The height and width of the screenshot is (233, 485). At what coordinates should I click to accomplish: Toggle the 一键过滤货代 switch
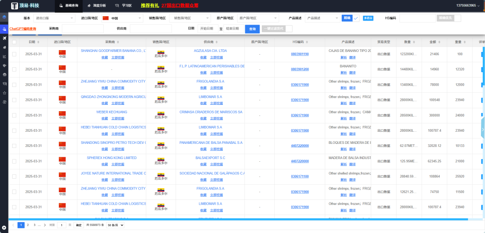277,29
